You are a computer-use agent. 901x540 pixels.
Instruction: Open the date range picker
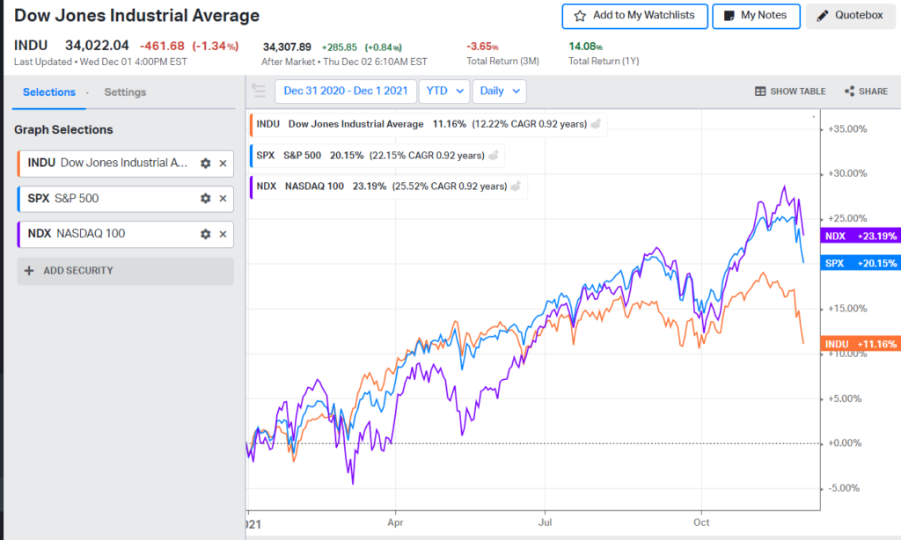[345, 91]
